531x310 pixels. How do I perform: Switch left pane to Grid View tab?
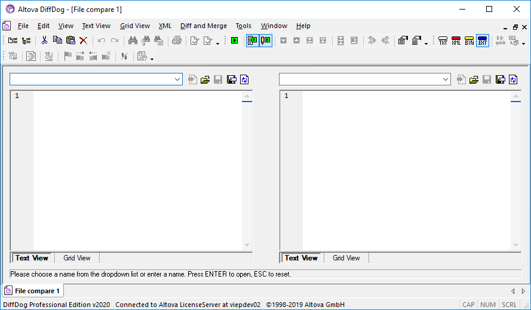tap(77, 258)
